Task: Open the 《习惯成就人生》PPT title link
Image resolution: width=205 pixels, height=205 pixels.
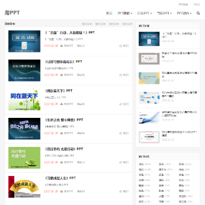Action: tap(60, 178)
